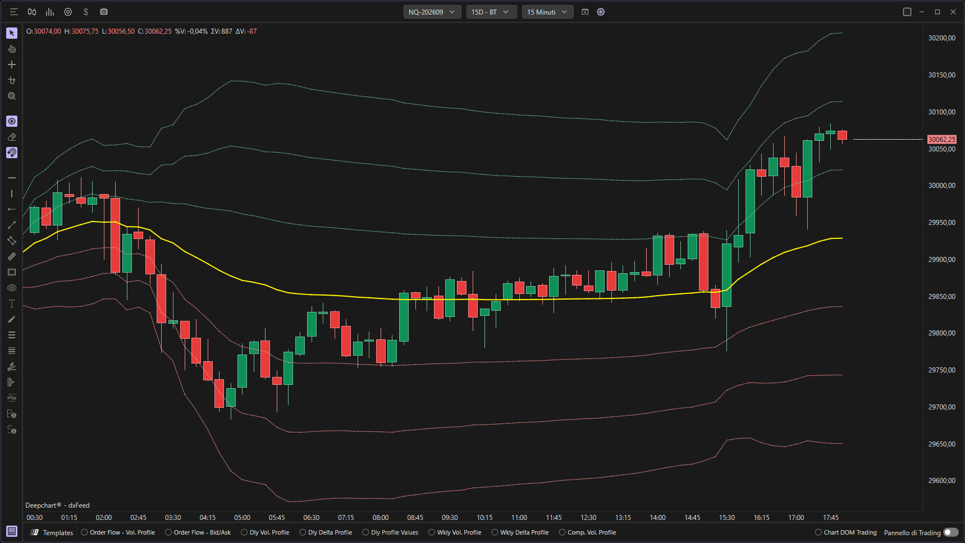Click the 08:00 time axis label
This screenshot has height=543, width=965.
[x=381, y=518]
